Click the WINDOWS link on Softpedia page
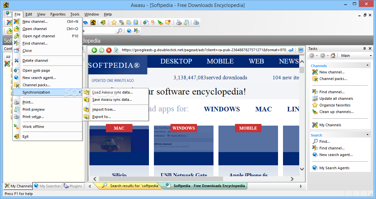The image size is (376, 199). [x=222, y=109]
